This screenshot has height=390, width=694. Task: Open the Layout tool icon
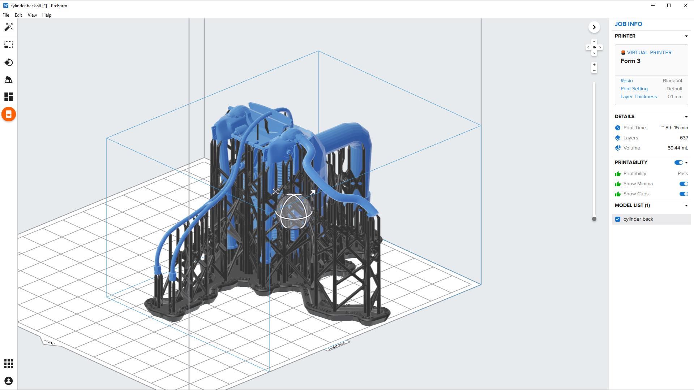(9, 97)
